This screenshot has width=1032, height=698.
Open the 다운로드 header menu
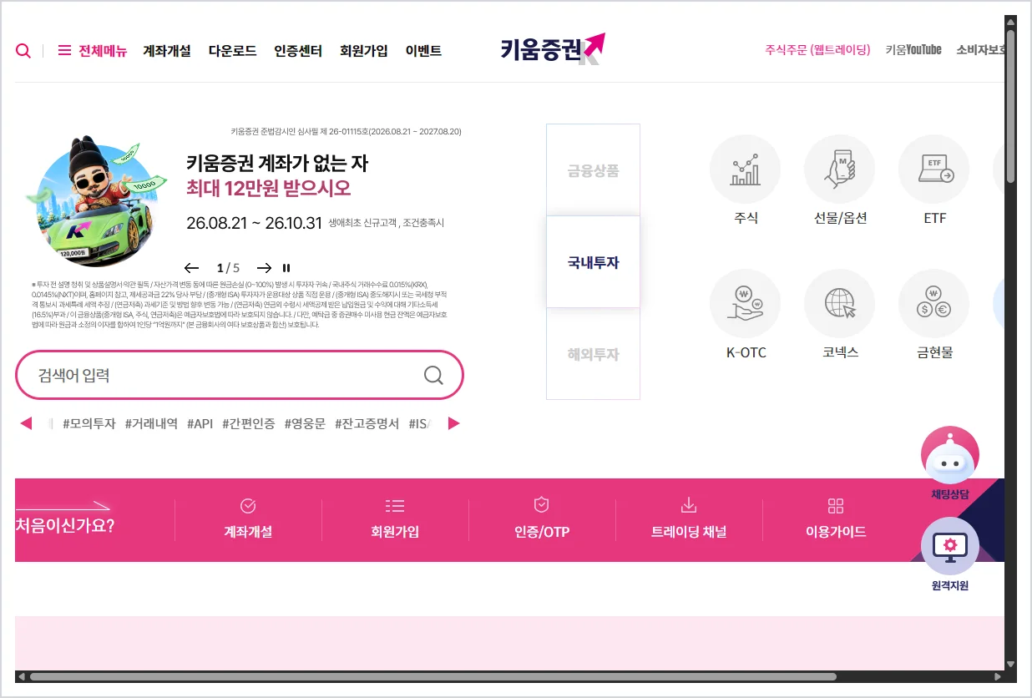233,51
